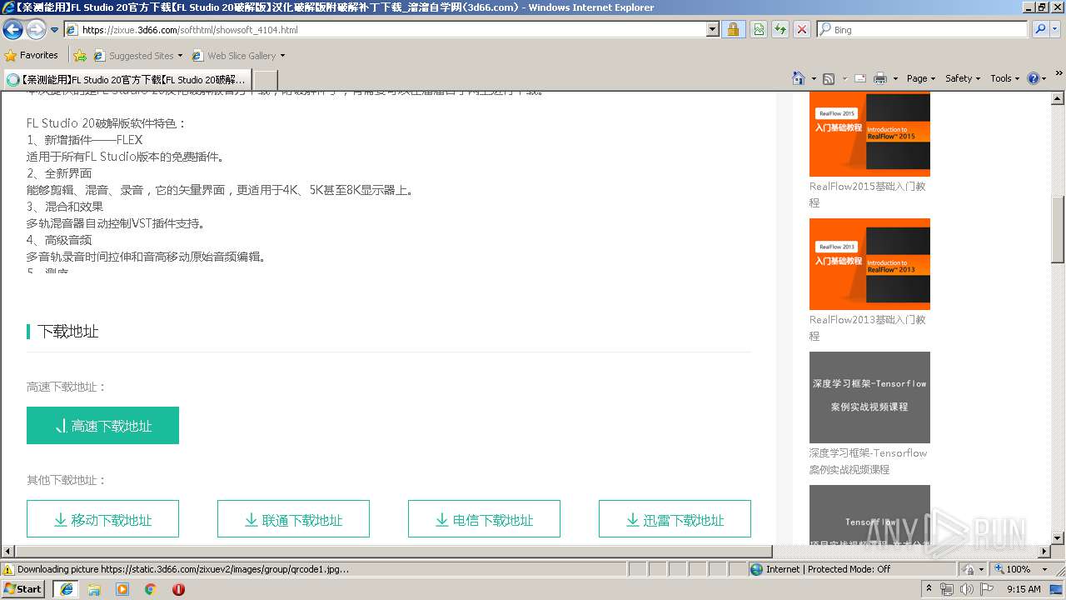Click the Internet Protected Mode status zone
1066x600 pixels.
853,569
